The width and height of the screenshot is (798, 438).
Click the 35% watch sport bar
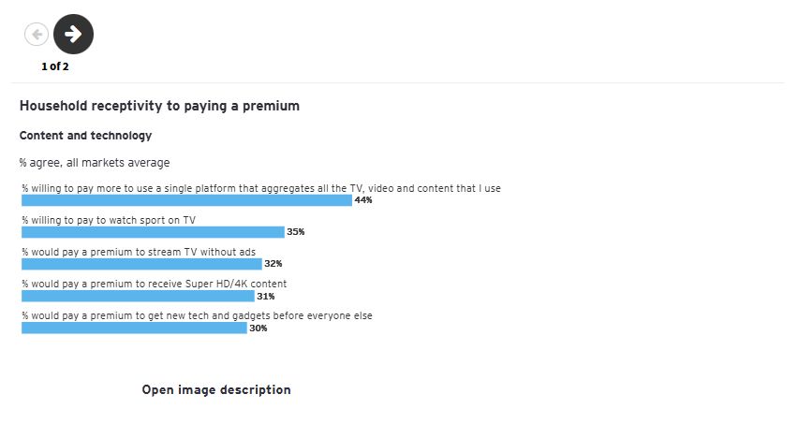[153, 232]
